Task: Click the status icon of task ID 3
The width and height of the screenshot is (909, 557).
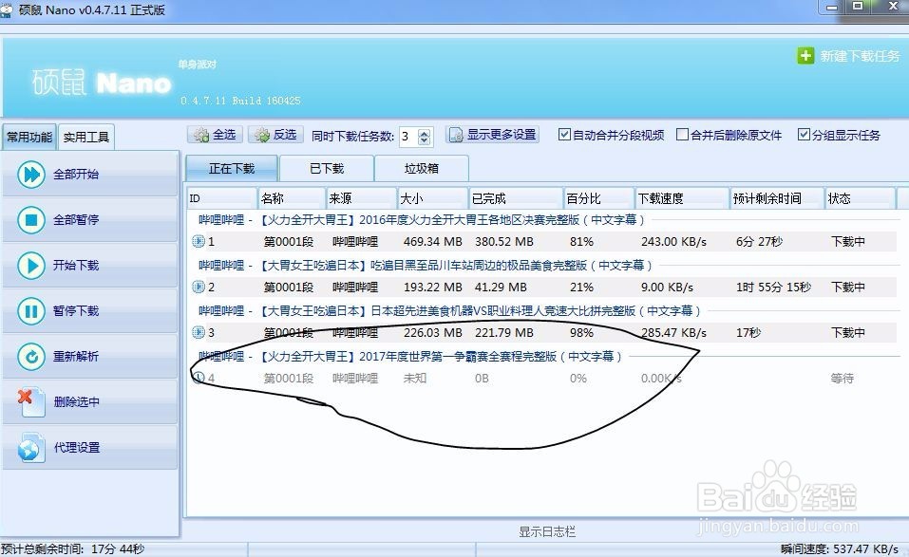Action: coord(199,332)
